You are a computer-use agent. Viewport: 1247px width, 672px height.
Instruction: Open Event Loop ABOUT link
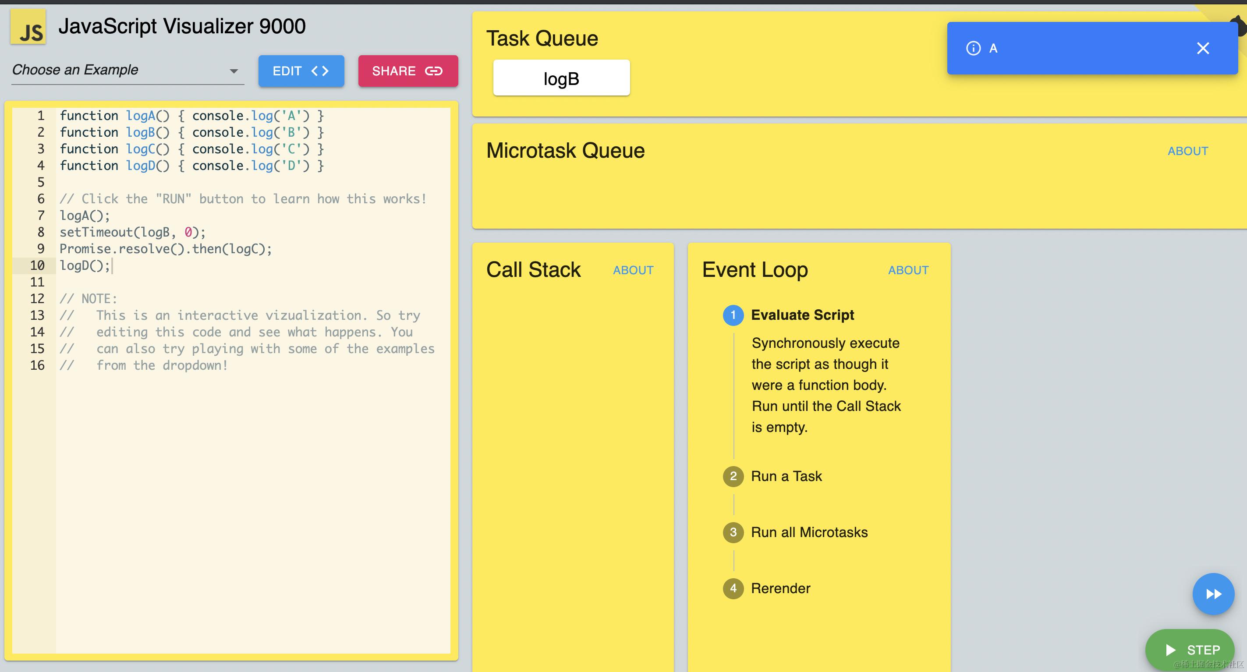tap(908, 270)
